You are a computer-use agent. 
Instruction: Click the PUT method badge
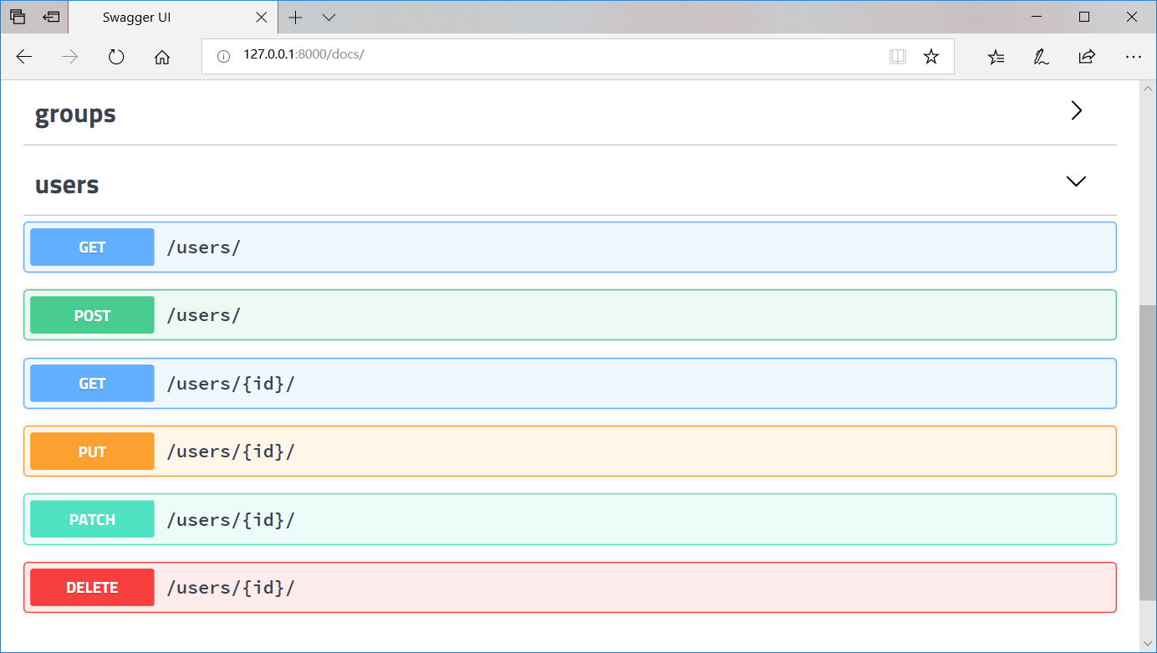(x=92, y=451)
